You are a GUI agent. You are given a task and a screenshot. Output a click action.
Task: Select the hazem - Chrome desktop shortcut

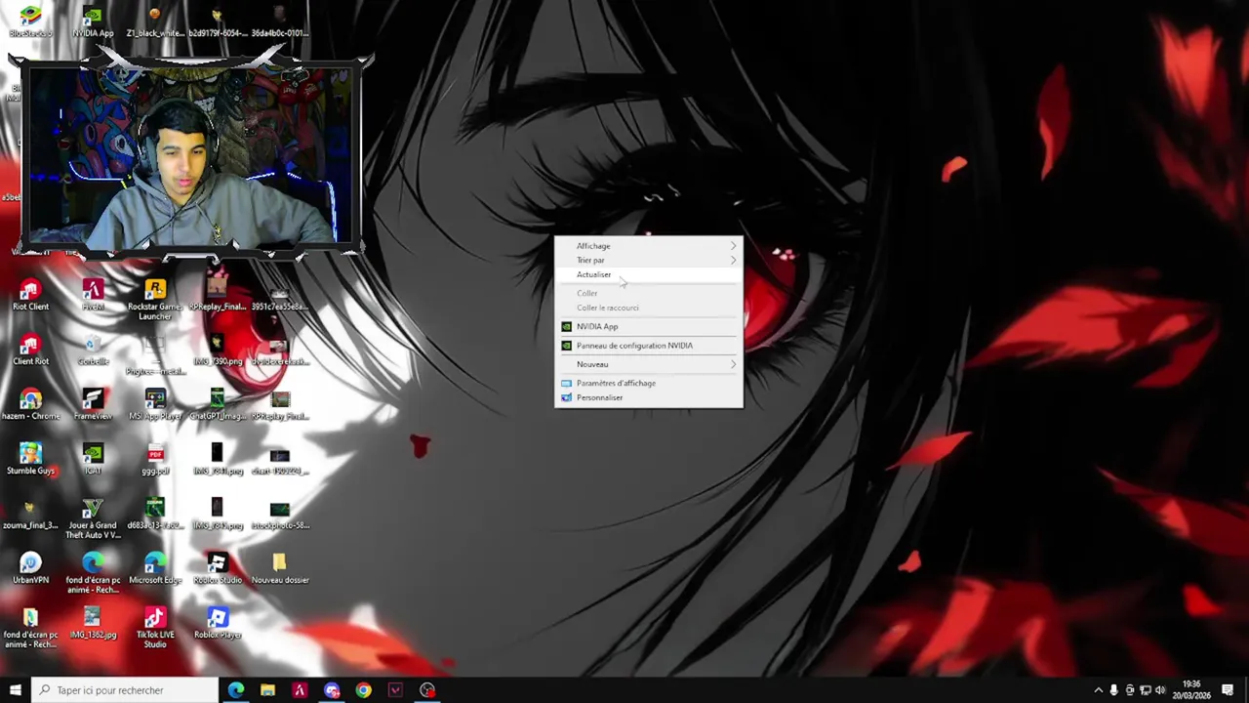click(x=30, y=404)
